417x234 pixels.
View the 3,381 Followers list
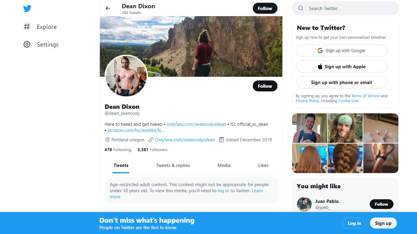[152, 150]
